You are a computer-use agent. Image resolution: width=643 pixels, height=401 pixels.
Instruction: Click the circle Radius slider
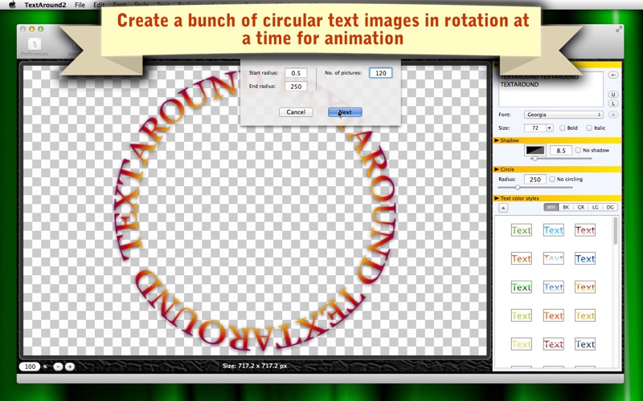[x=535, y=188]
